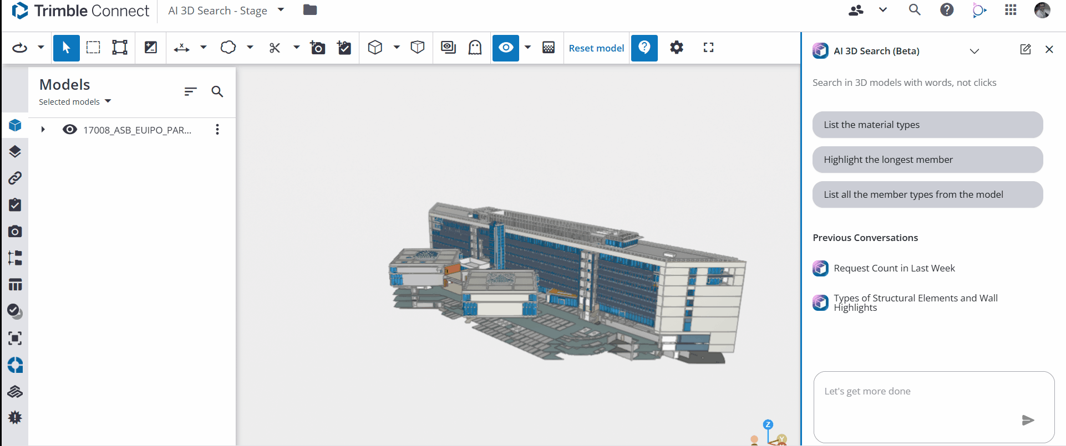The width and height of the screenshot is (1066, 446).
Task: Expand the 17008_ASB_EUIPO_PAR model tree
Action: (43, 130)
